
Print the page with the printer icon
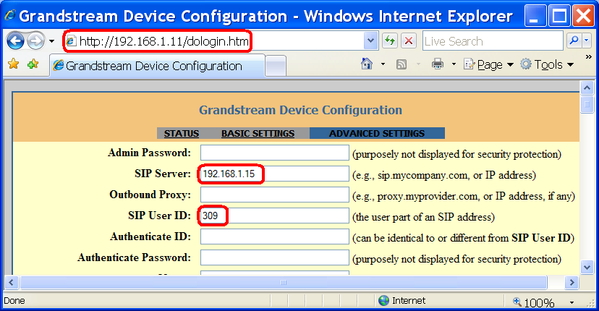pyautogui.click(x=438, y=64)
